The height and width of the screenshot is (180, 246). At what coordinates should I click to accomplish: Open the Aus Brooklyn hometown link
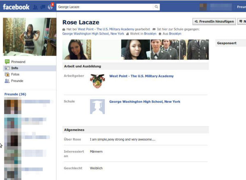tap(175, 34)
